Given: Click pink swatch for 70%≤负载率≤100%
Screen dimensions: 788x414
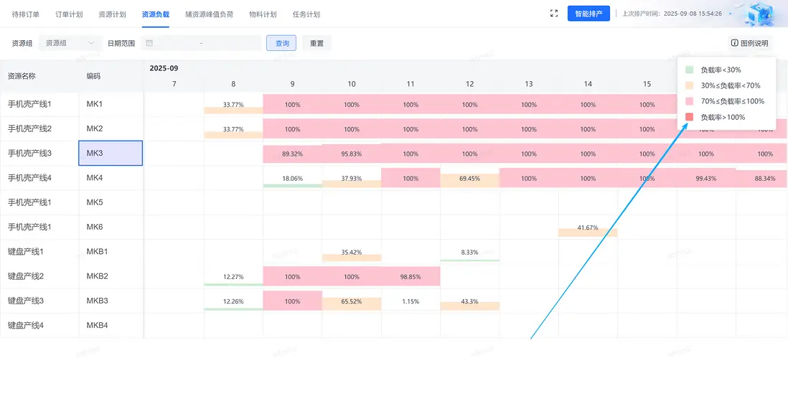Looking at the screenshot, I should coord(689,101).
